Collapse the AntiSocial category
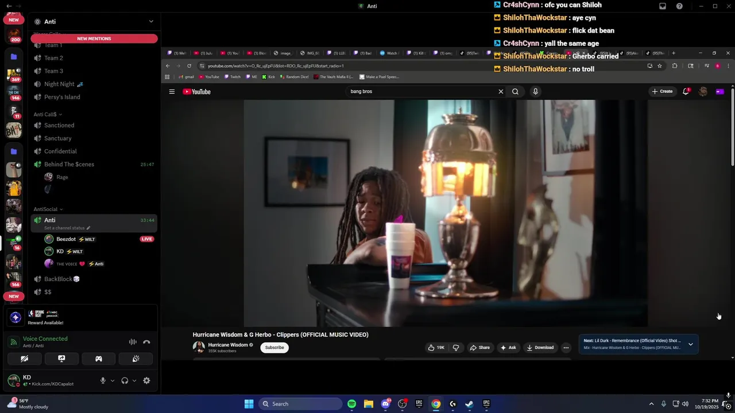The image size is (735, 413). [48, 209]
